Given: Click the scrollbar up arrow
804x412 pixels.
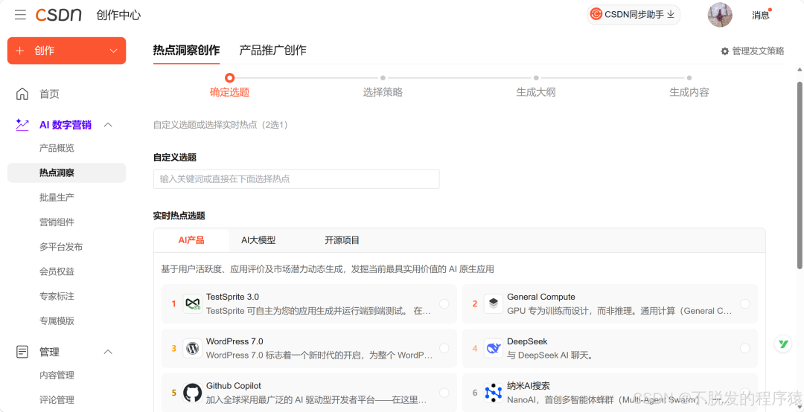Looking at the screenshot, I should tap(800, 70).
